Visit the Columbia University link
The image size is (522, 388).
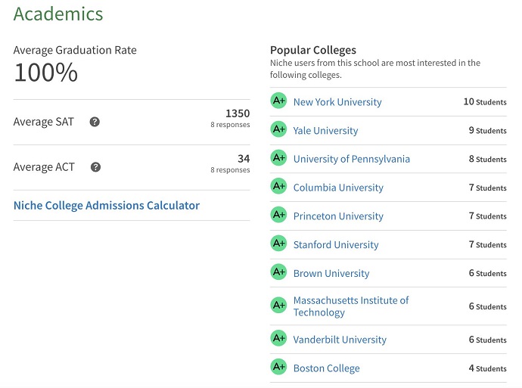pyautogui.click(x=338, y=188)
